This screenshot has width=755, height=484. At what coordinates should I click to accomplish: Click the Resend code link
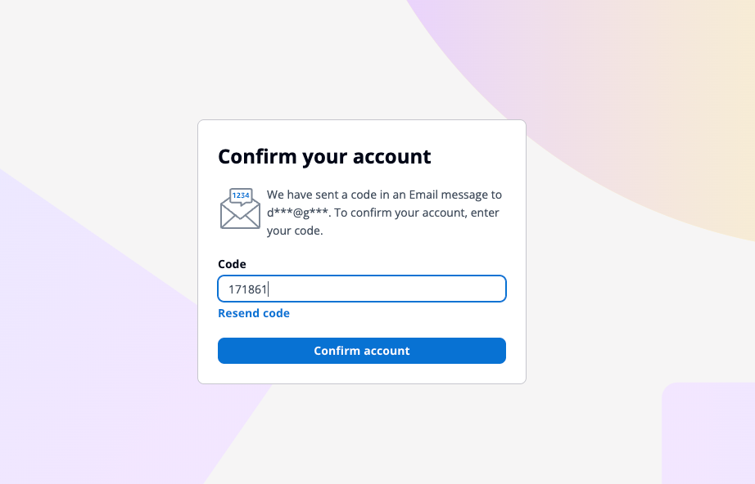coord(254,313)
